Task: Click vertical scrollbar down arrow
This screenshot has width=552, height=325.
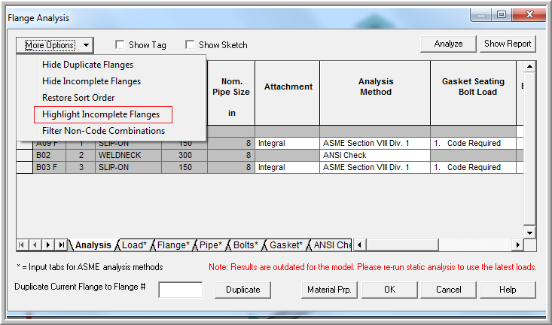Action: [530, 232]
